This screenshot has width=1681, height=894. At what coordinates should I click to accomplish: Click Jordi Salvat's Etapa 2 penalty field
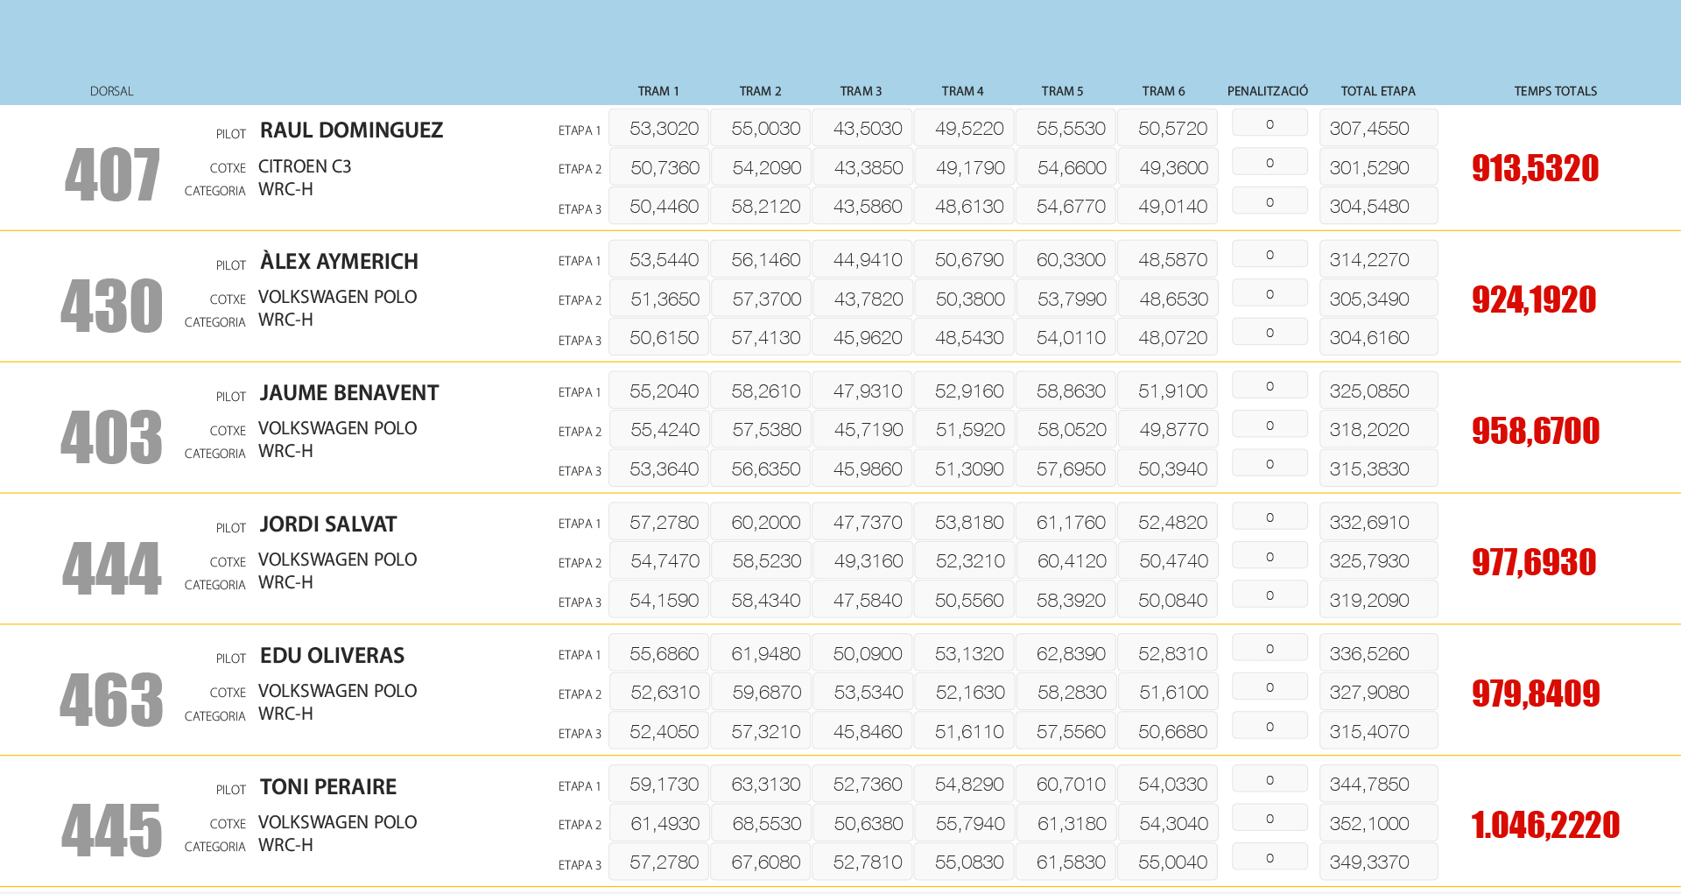[1270, 557]
